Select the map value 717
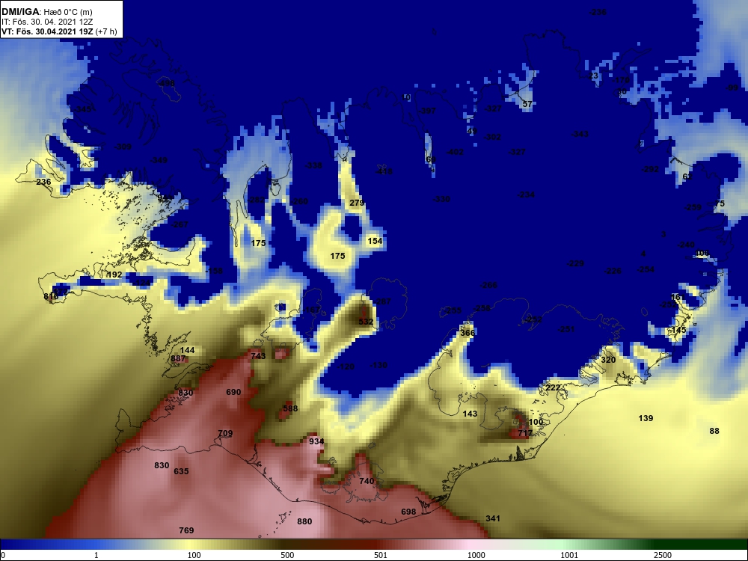The image size is (748, 561). pyautogui.click(x=525, y=433)
